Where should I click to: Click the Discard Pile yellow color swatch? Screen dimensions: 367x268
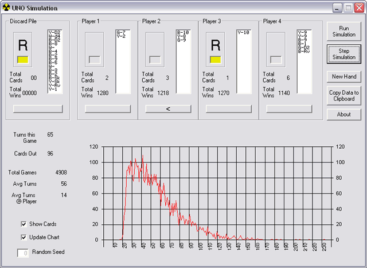point(23,60)
